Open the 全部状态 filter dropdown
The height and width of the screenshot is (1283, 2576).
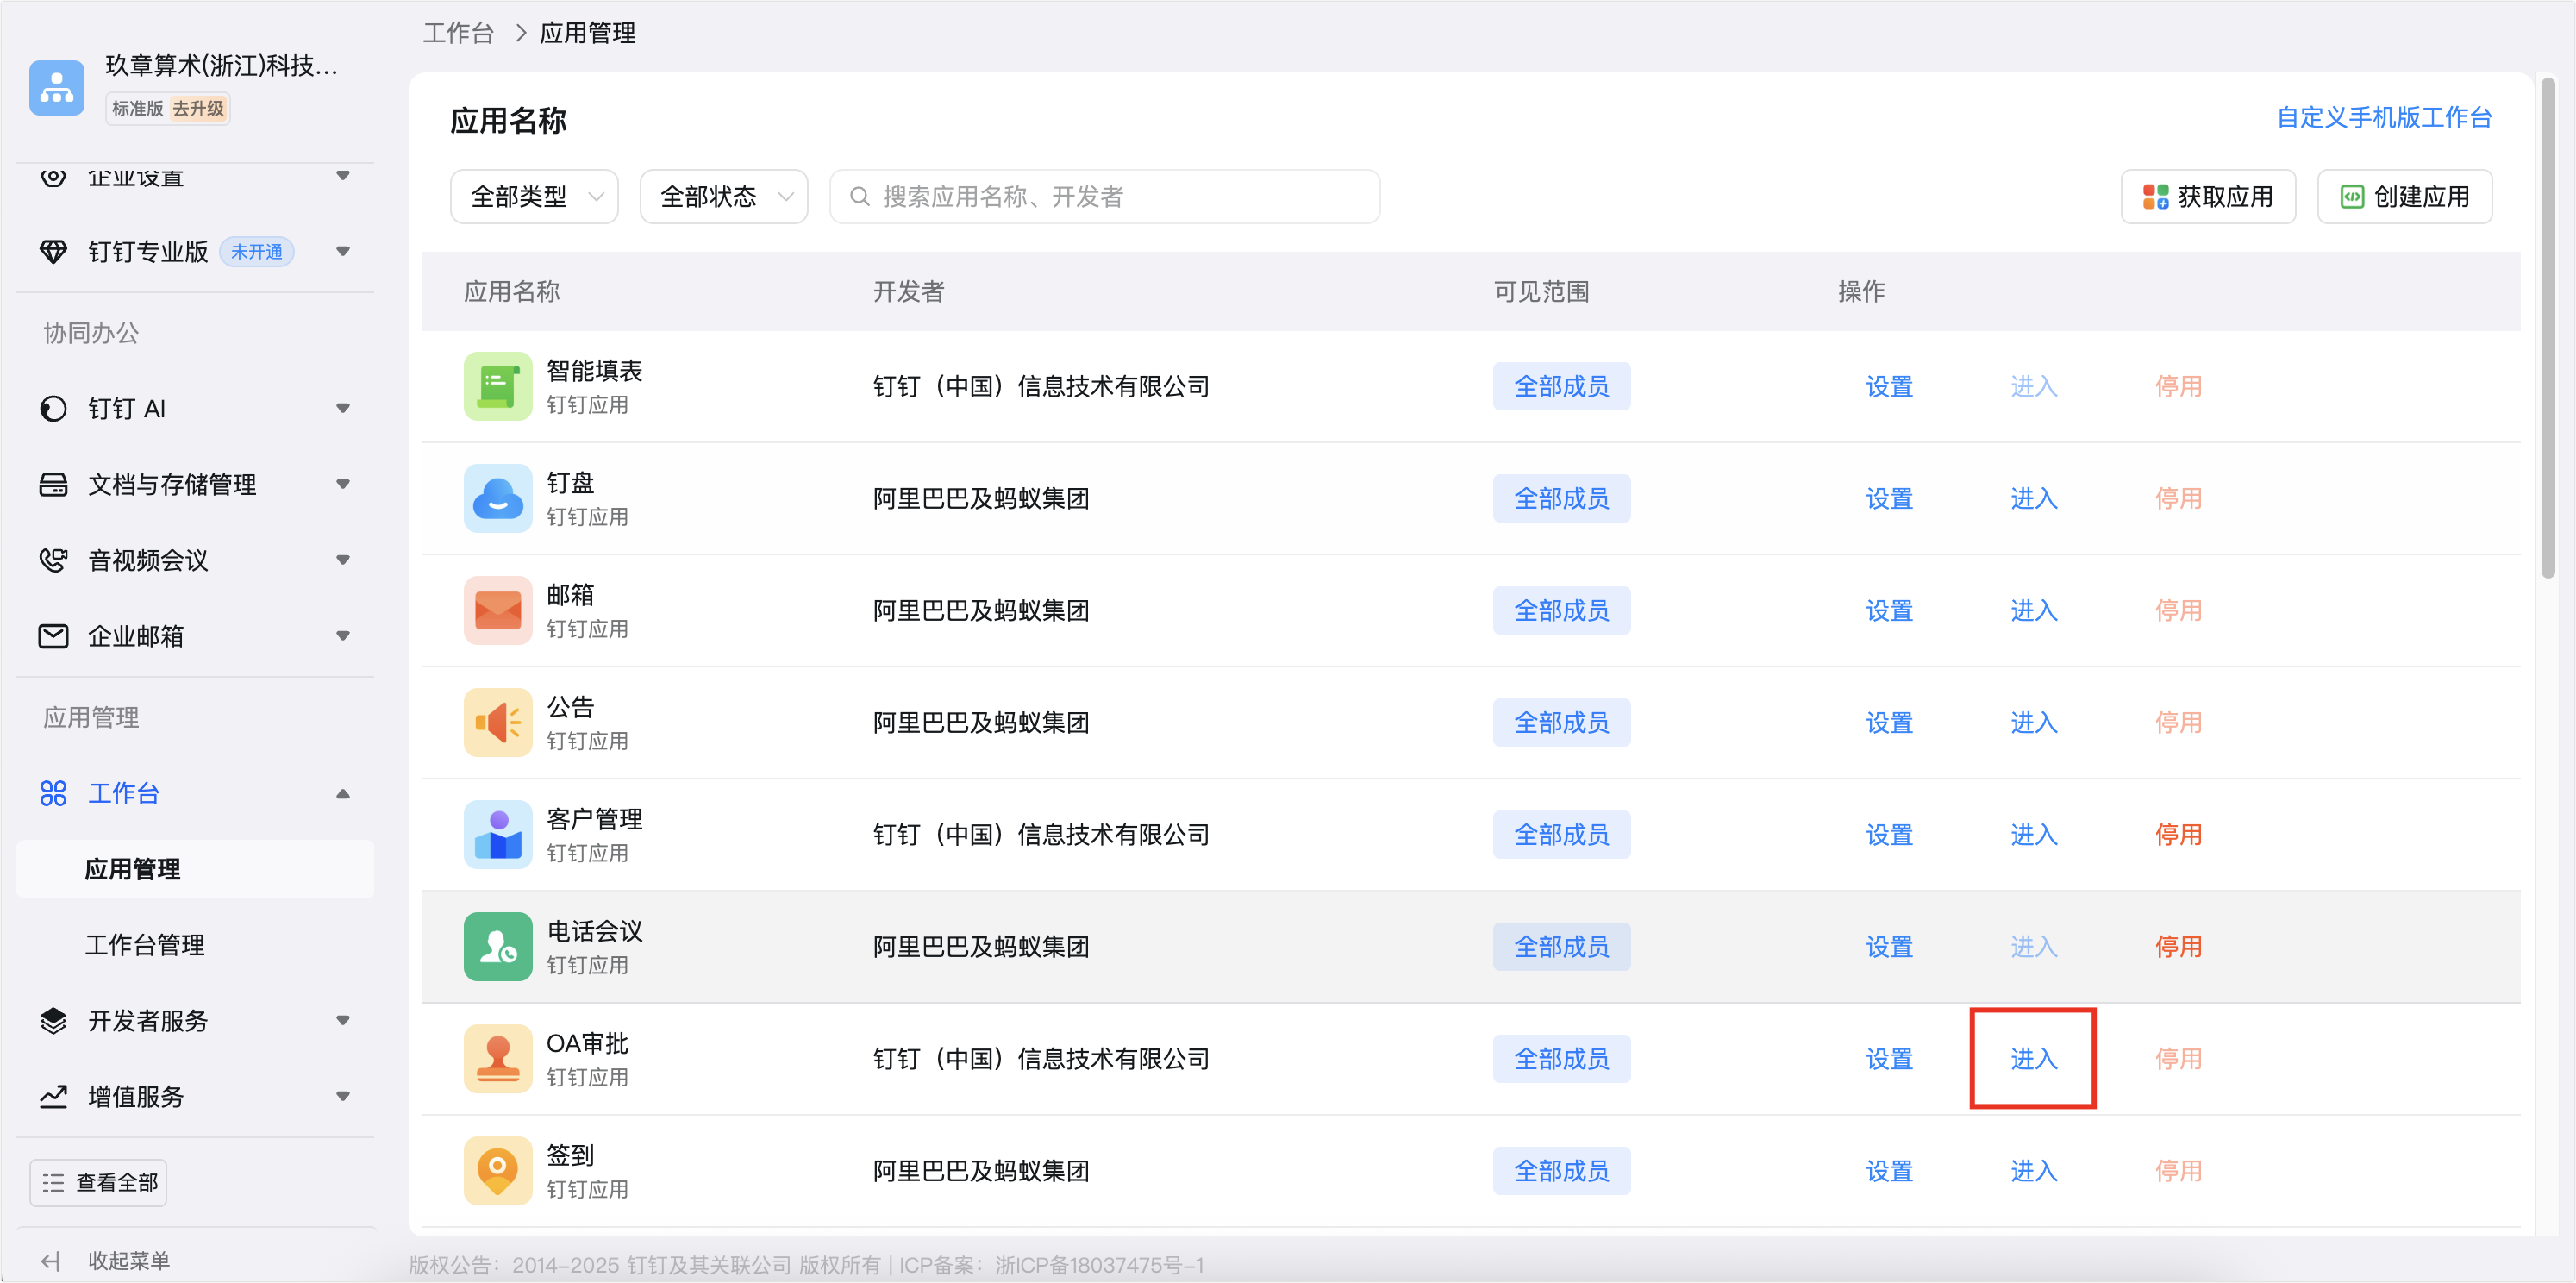click(x=723, y=196)
